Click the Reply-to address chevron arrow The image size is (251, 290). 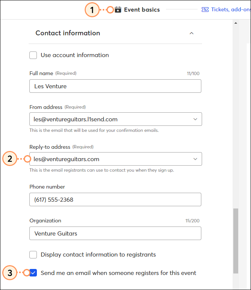195,159
